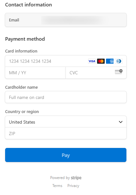Click the Mastercard brand icon
The height and width of the screenshot is (195, 136).
[x=101, y=61]
